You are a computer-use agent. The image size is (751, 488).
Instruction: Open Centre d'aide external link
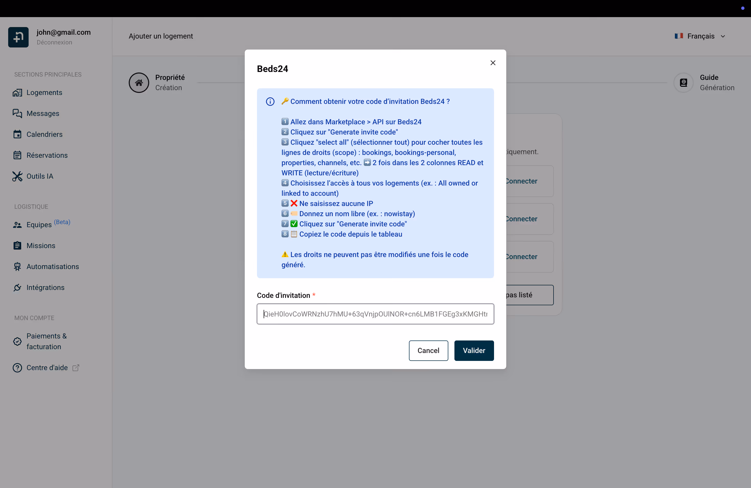tap(47, 368)
